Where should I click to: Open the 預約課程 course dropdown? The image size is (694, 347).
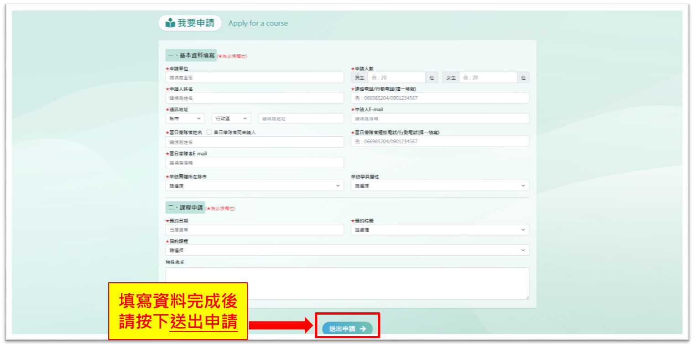pyautogui.click(x=347, y=250)
